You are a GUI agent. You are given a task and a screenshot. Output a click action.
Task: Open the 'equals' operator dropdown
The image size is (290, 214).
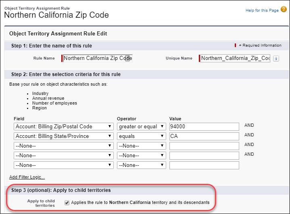click(x=142, y=136)
